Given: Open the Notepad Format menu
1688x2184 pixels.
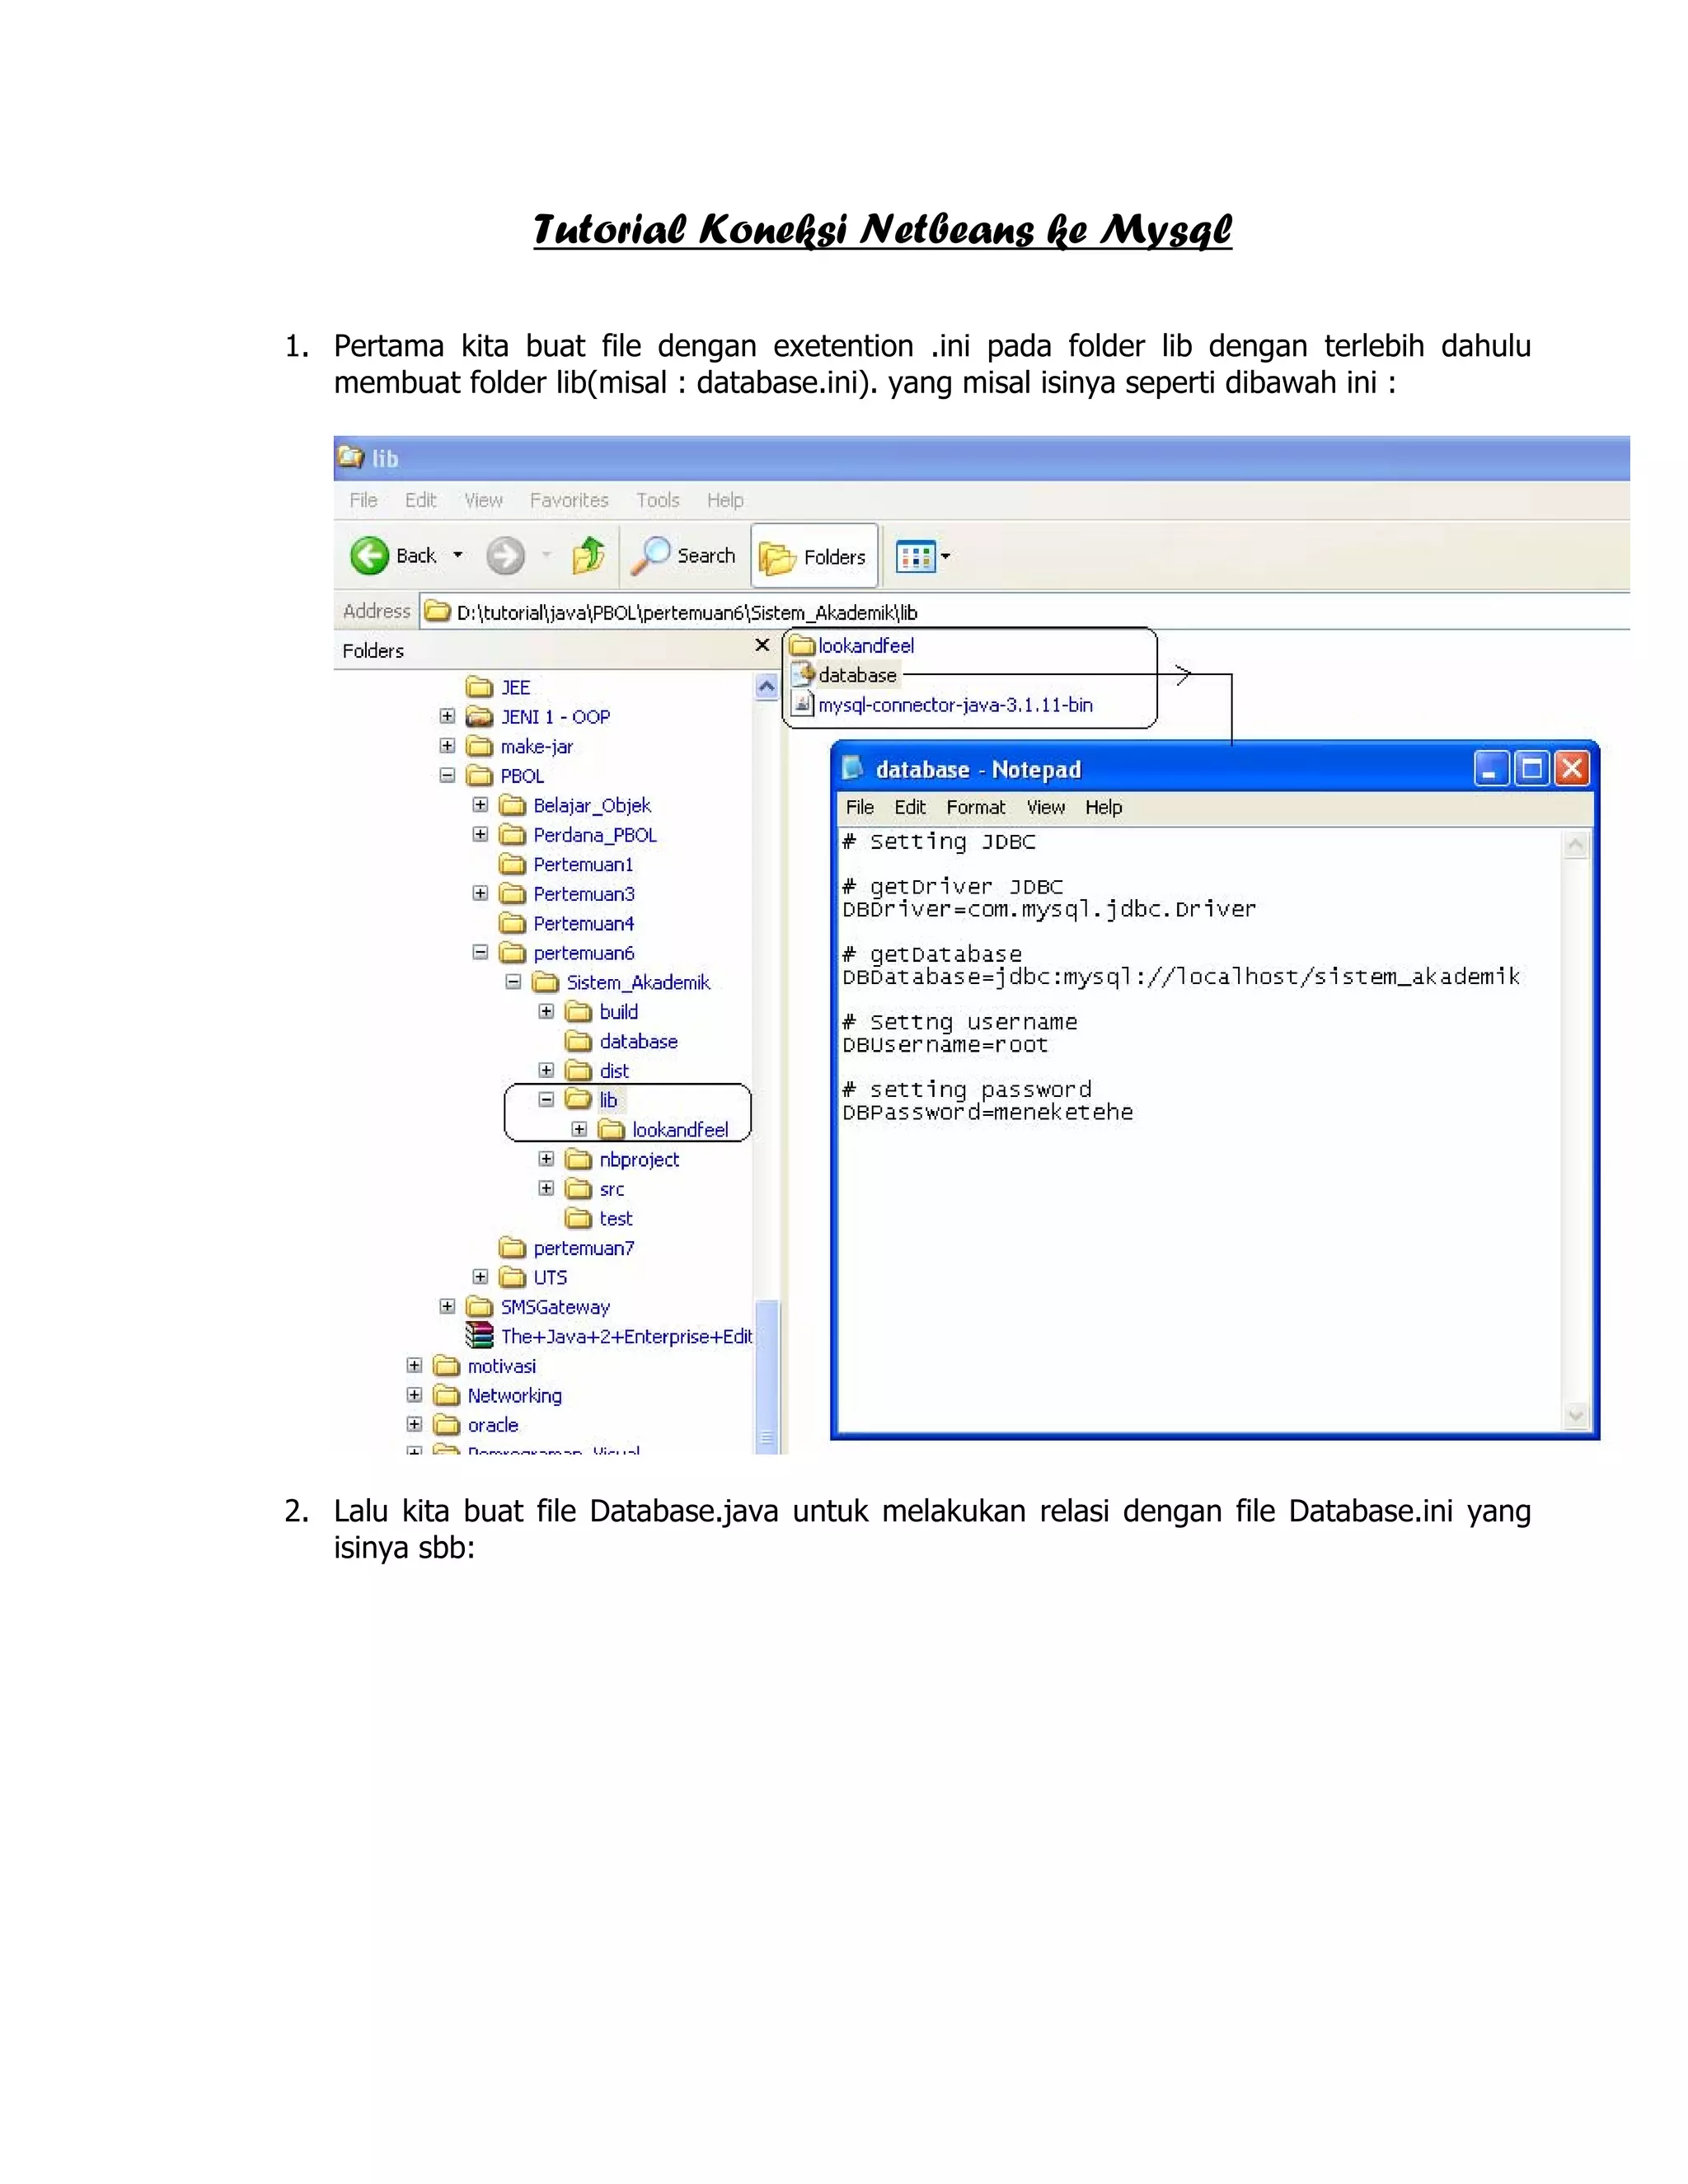Looking at the screenshot, I should tap(976, 807).
